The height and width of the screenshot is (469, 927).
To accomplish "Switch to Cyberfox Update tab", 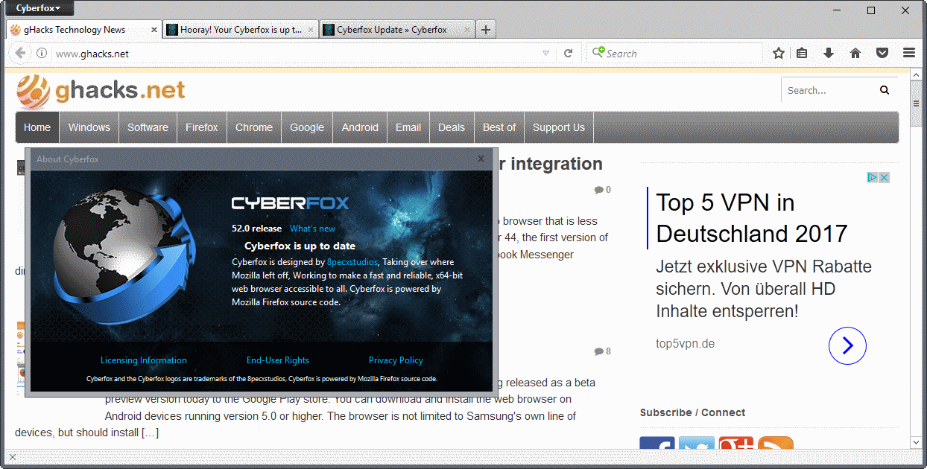I will (x=396, y=30).
